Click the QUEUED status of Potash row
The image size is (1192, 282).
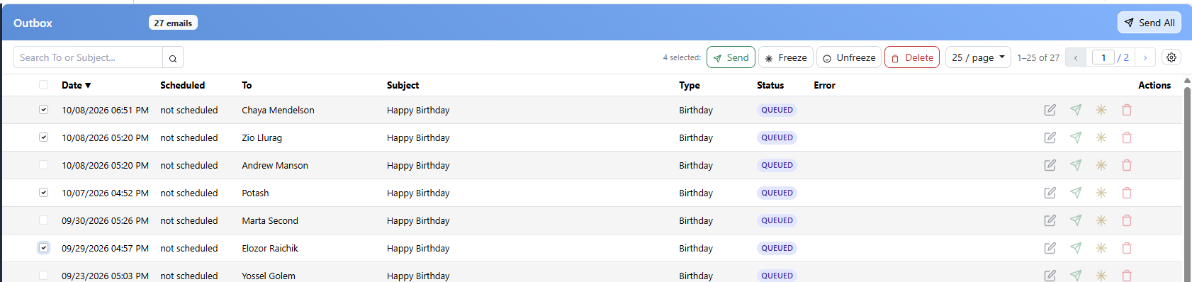tap(777, 193)
